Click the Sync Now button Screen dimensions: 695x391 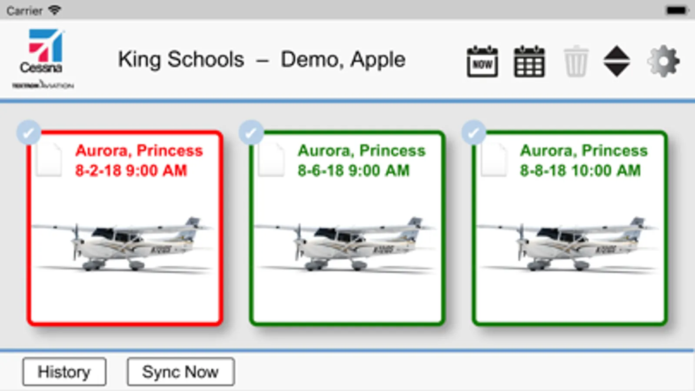[181, 372]
